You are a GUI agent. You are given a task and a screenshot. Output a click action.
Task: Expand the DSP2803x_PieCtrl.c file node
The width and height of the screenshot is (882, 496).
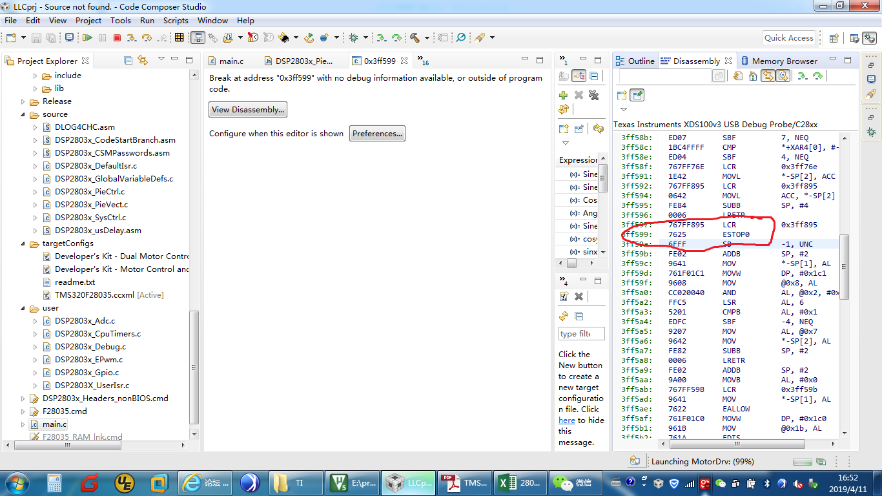coord(36,192)
